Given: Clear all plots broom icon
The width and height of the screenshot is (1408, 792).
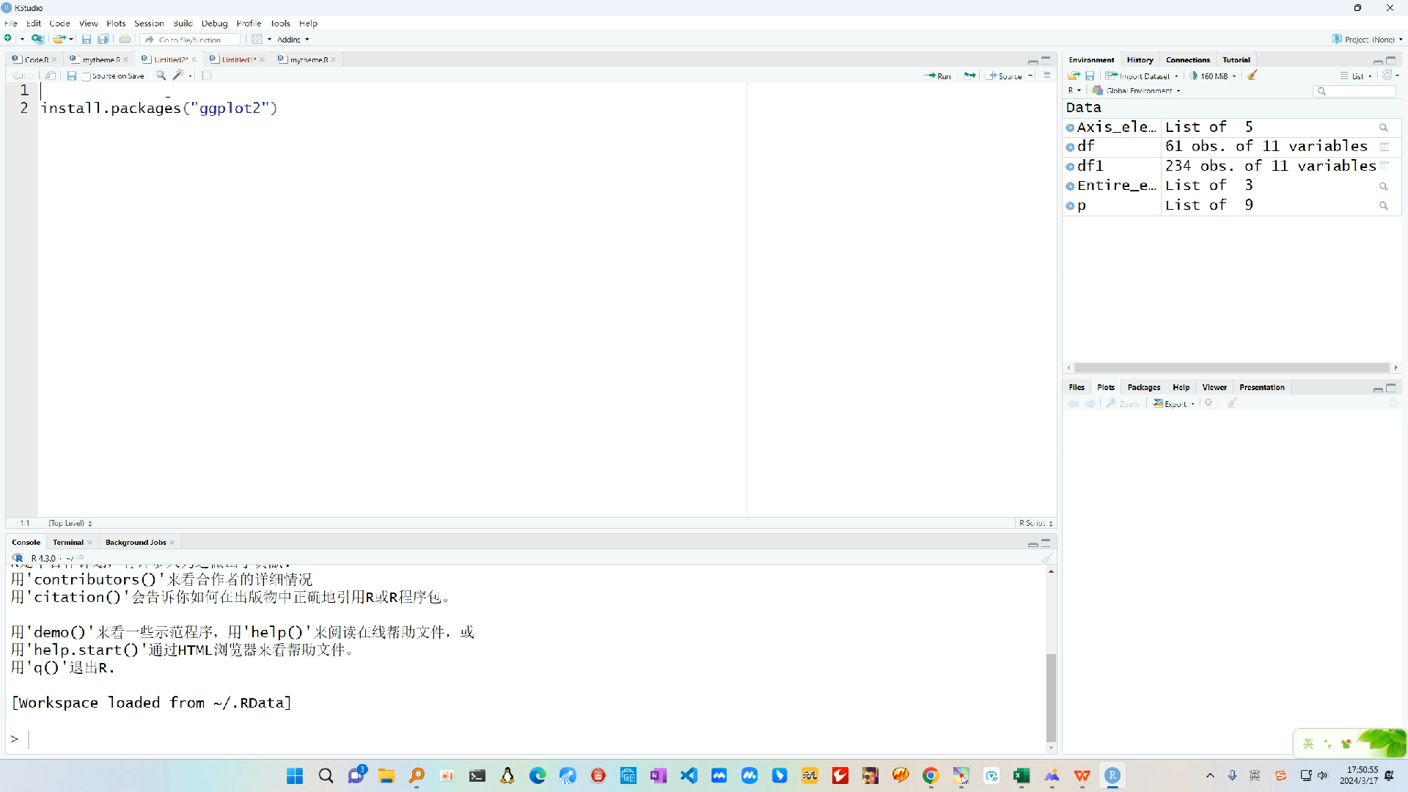Looking at the screenshot, I should pos(1232,403).
